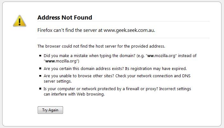Click the words "server settings." on the wrapped line

pos(58,81)
